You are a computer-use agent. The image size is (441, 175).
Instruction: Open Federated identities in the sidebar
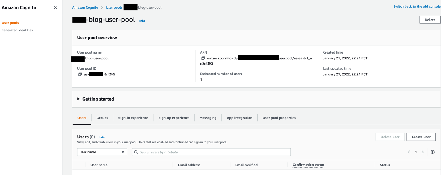[17, 30]
